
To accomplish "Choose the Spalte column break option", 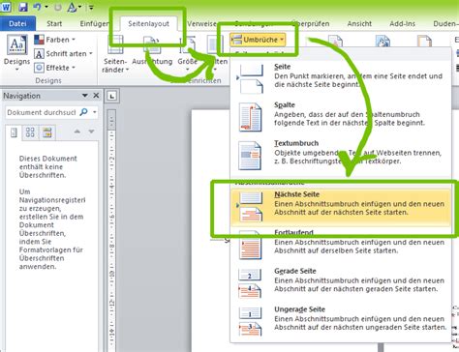I will [x=341, y=117].
